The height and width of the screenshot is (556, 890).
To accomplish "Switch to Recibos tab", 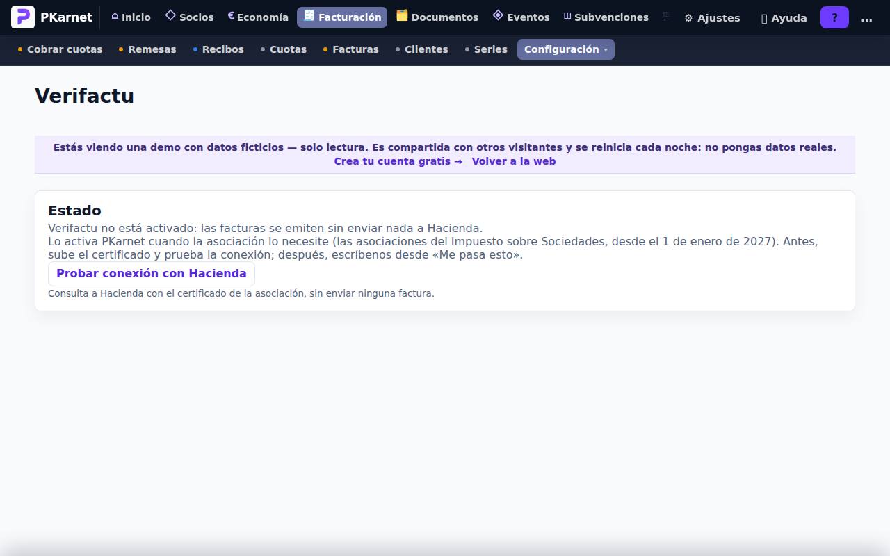I will coord(218,49).
